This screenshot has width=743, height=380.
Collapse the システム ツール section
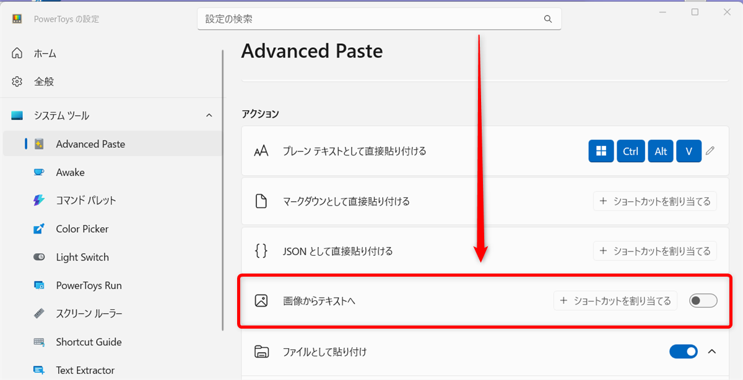coord(209,115)
